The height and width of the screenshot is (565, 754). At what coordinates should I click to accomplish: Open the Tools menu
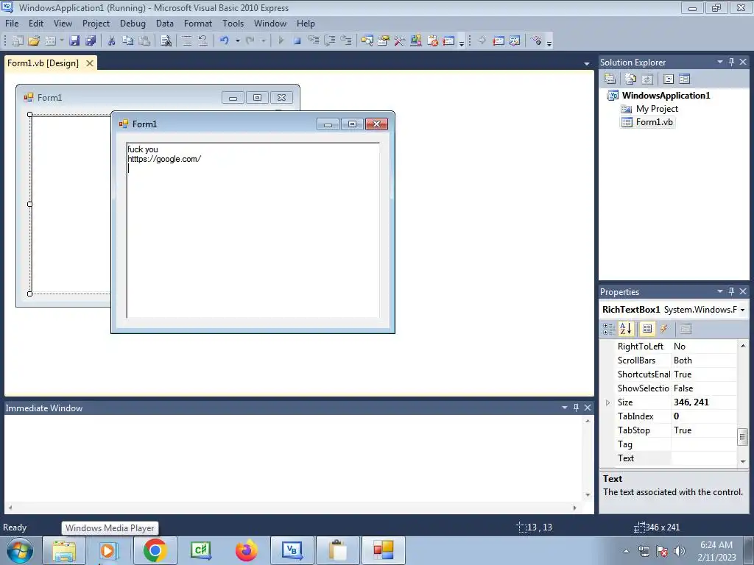pyautogui.click(x=233, y=23)
